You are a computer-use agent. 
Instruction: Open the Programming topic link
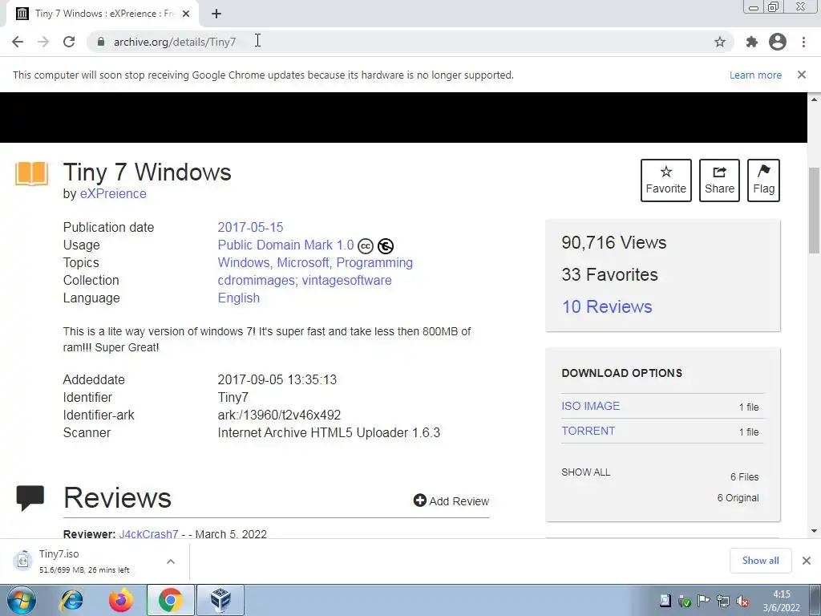[374, 262]
